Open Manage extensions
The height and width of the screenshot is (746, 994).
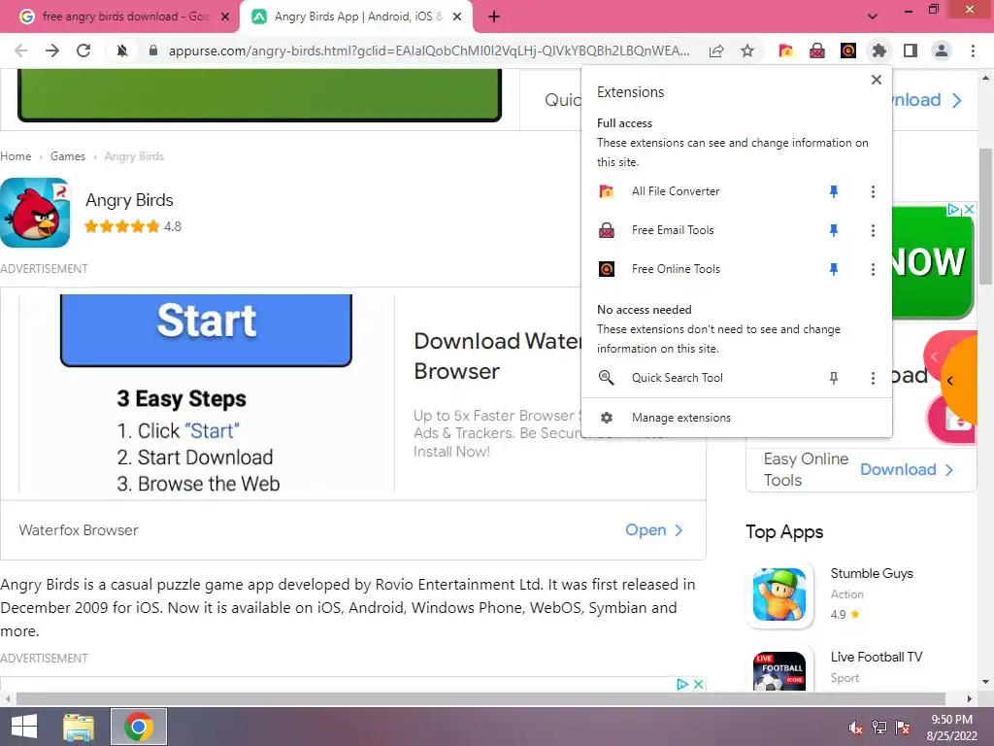(x=737, y=418)
